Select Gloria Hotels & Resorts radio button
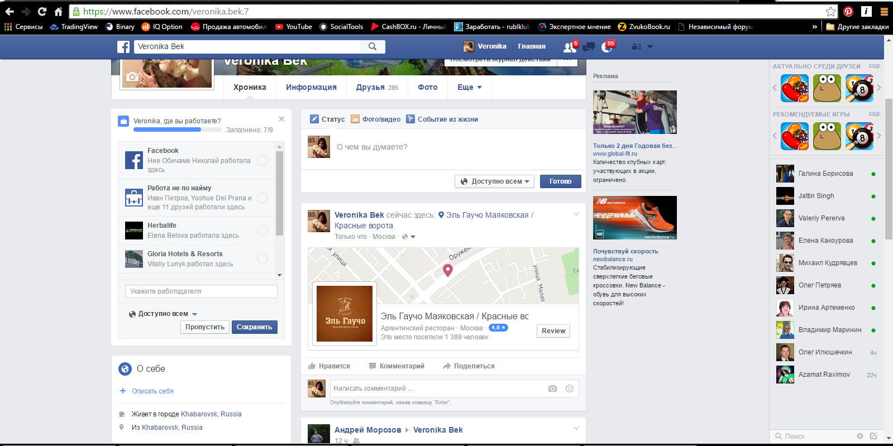 tap(262, 259)
